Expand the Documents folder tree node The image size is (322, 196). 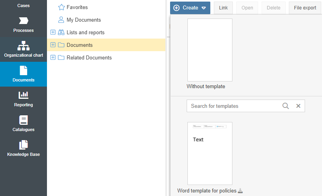point(53,45)
